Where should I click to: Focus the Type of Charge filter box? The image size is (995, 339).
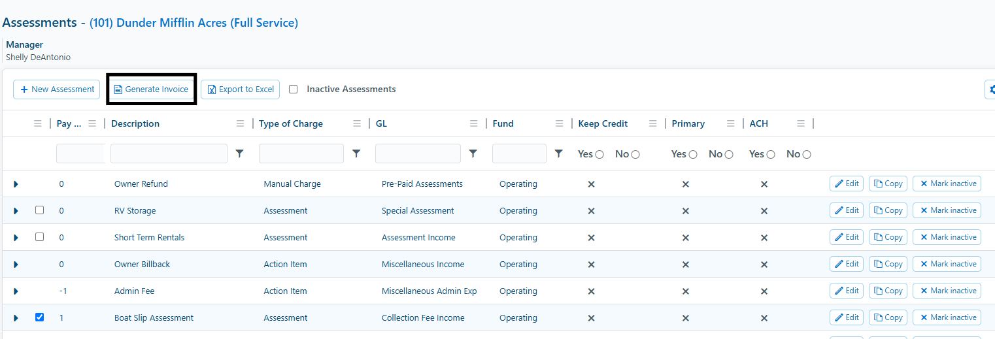coord(301,153)
